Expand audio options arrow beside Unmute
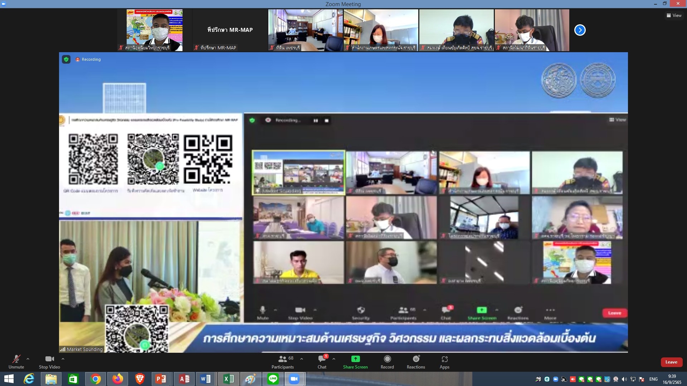This screenshot has height=386, width=687. pyautogui.click(x=28, y=359)
